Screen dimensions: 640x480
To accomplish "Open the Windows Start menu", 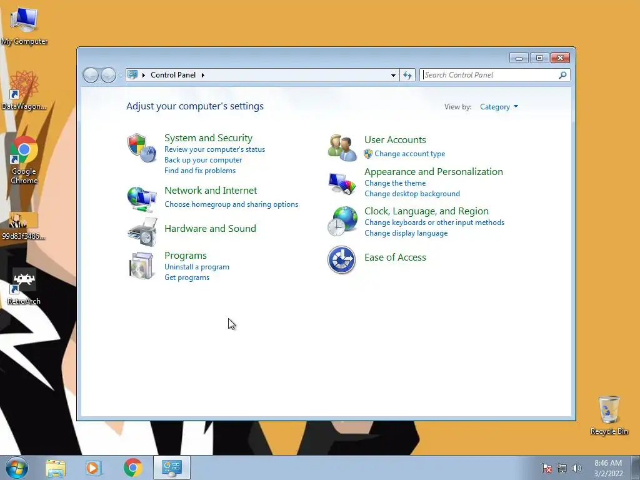I will click(x=17, y=467).
